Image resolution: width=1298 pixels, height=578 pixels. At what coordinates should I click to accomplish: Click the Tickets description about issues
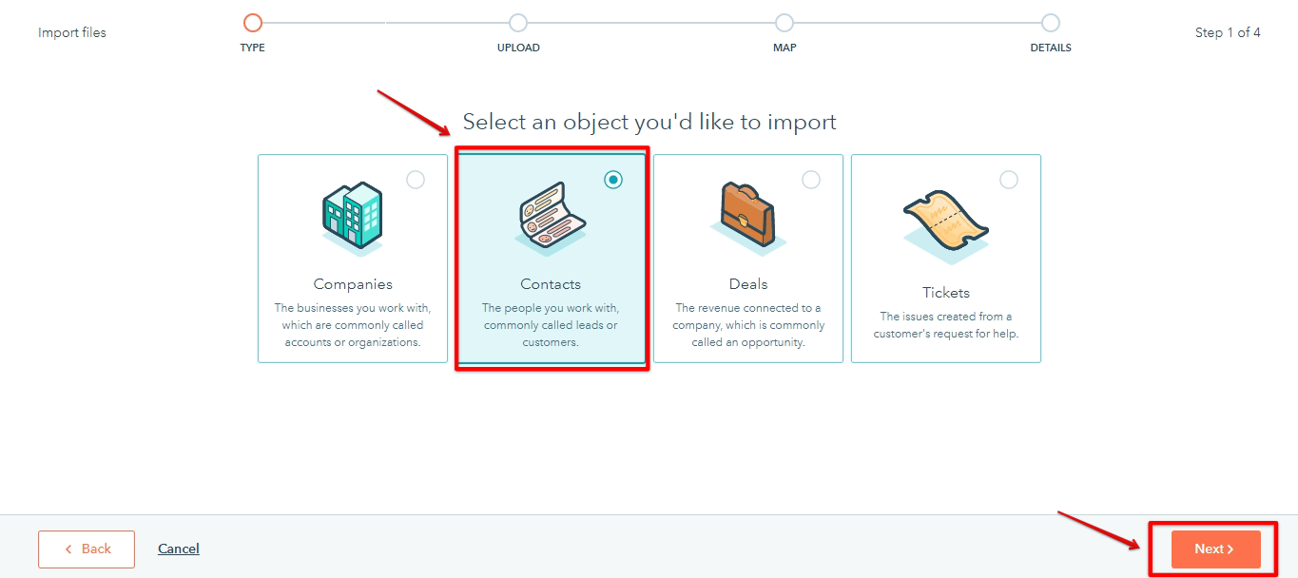[946, 325]
